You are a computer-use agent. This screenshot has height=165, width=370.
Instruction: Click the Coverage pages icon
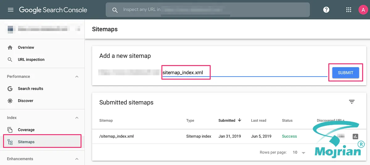10,130
